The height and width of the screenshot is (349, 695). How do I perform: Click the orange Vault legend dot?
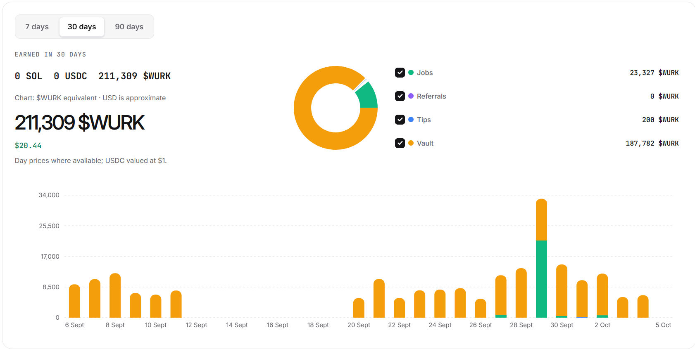[411, 143]
